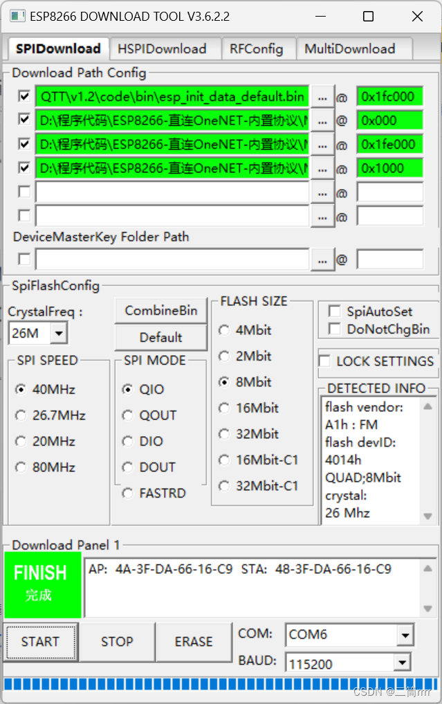Select 20MHz SPI speed
This screenshot has width=442, height=704.
pyautogui.click(x=21, y=442)
